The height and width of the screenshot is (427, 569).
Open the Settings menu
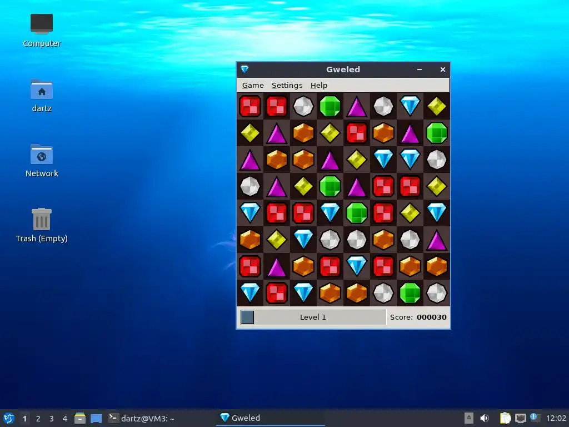287,85
